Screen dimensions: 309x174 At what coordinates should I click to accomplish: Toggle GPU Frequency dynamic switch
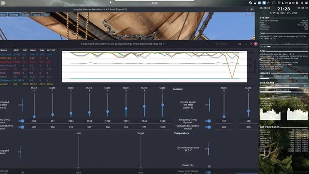click(21, 121)
